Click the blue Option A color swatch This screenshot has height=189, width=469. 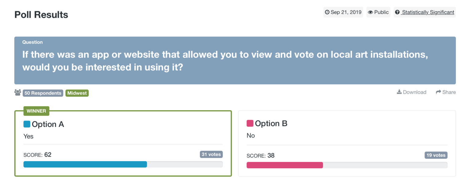click(x=27, y=124)
